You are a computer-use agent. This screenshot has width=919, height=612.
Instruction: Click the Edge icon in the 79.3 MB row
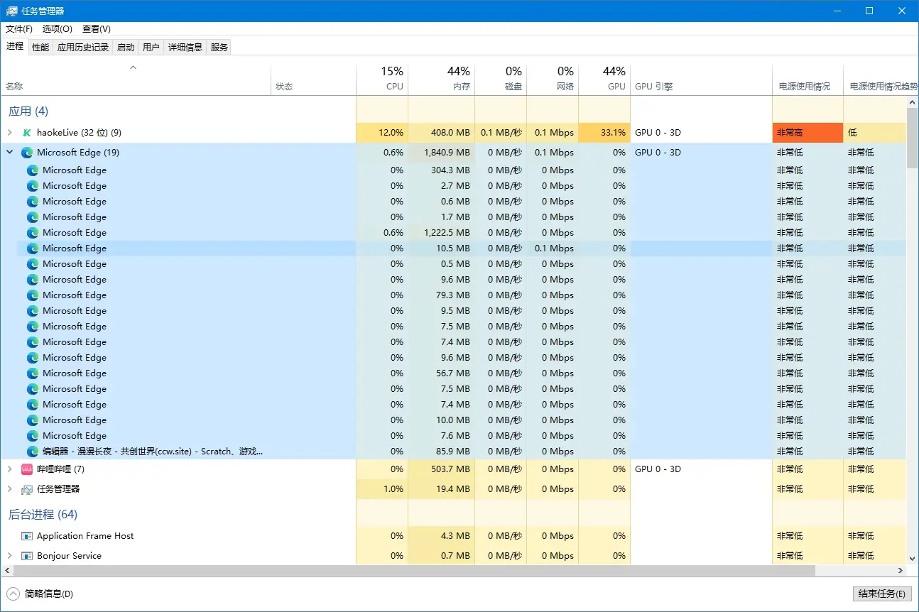pyautogui.click(x=33, y=295)
